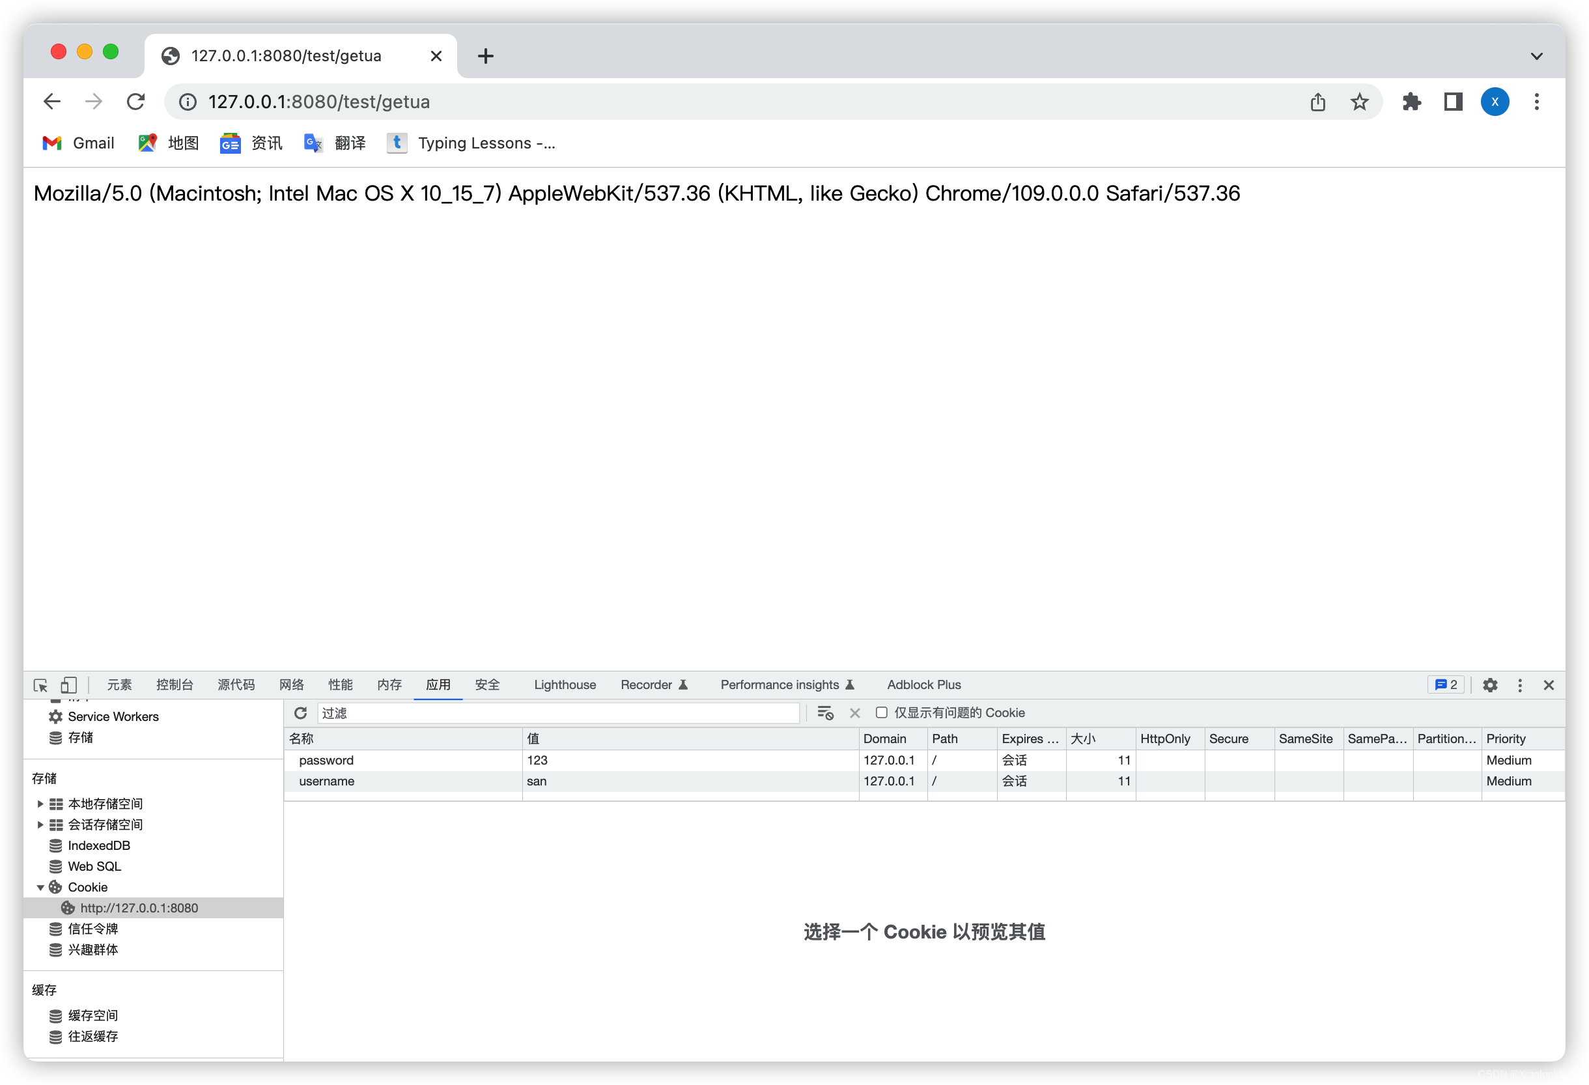Viewport: 1589px width, 1085px height.
Task: Open DevTools more options menu
Action: point(1519,685)
